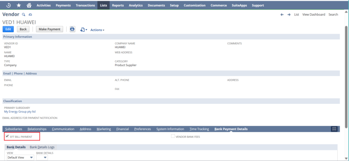Click the Product Supplier category value

point(125,65)
